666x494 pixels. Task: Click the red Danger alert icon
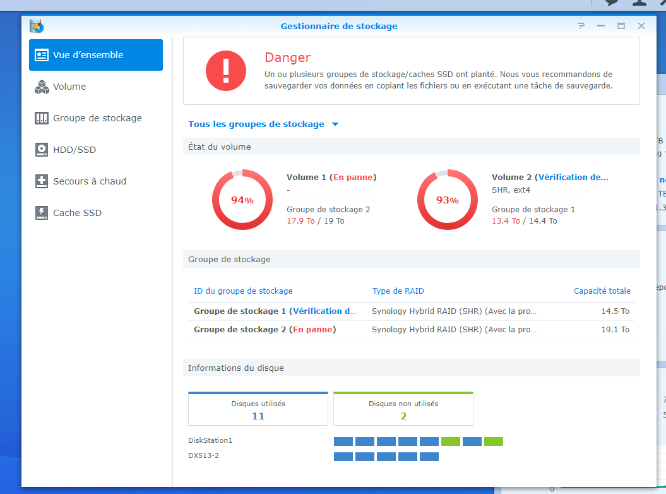(x=226, y=71)
